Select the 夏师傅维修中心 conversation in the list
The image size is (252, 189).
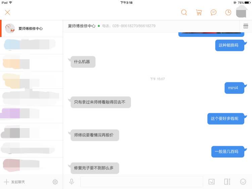(x=31, y=29)
